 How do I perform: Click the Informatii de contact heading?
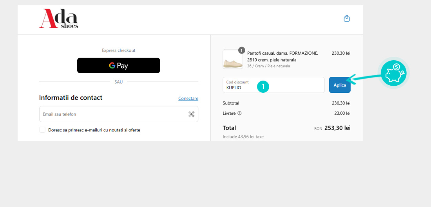click(x=71, y=98)
